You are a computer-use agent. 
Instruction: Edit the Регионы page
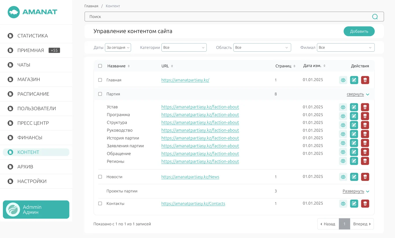click(x=354, y=161)
